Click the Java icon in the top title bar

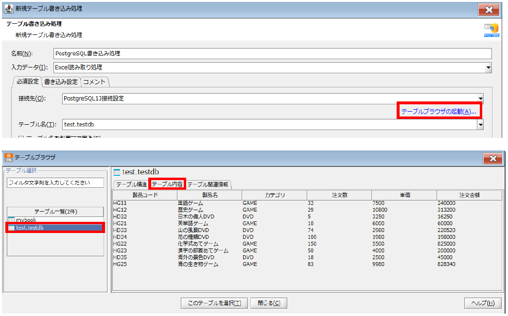pyautogui.click(x=8, y=9)
